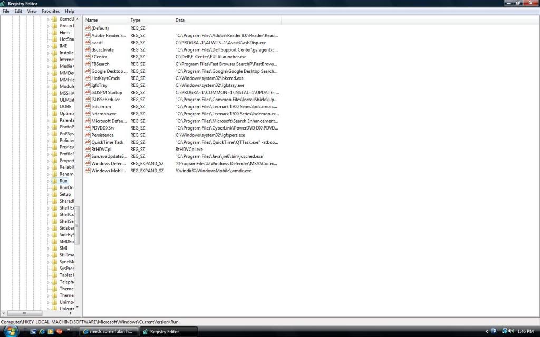Click the tree scrollbar down arrow
540x337 pixels.
click(x=77, y=307)
